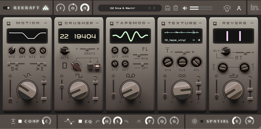The width and height of the screenshot is (261, 129).
Task: Click the Reverb DLY knob
Action: coord(225,51)
